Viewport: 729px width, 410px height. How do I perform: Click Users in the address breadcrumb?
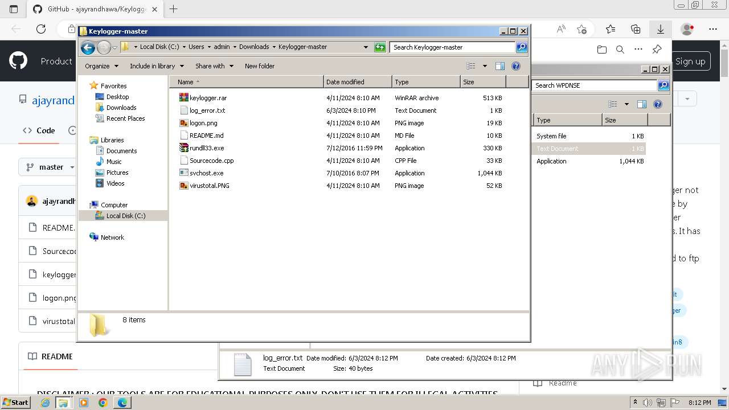pyautogui.click(x=196, y=47)
